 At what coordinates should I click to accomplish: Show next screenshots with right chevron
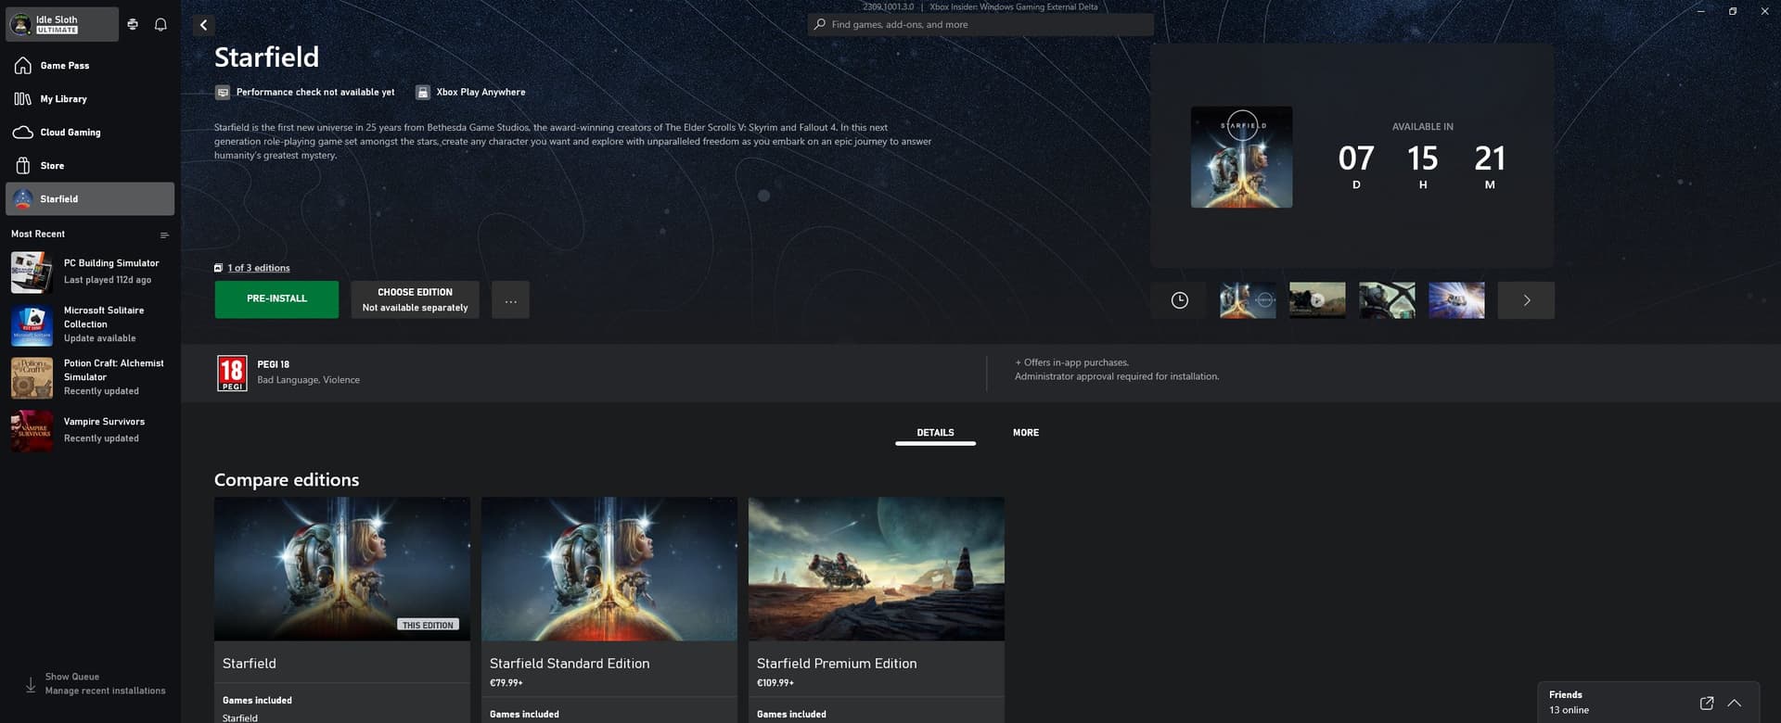1526,300
